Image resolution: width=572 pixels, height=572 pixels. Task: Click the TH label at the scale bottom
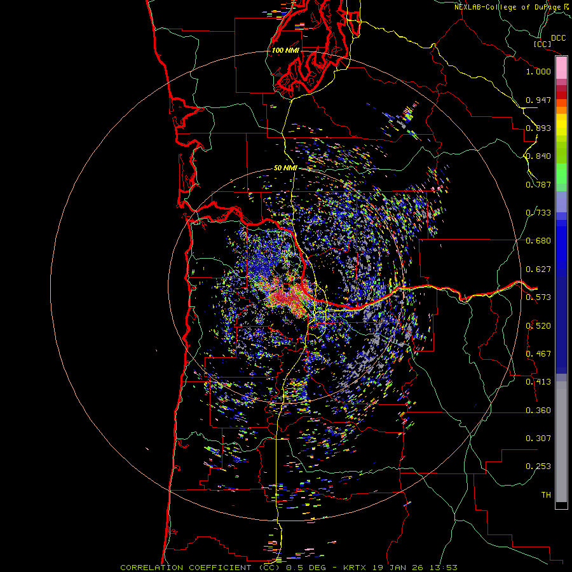(x=546, y=495)
